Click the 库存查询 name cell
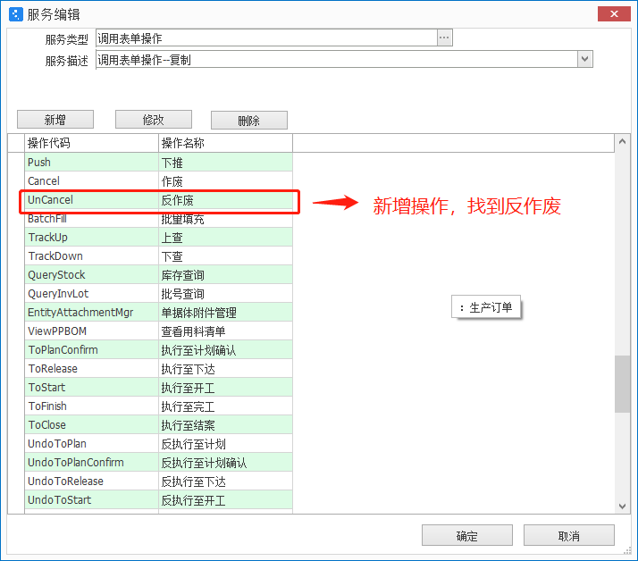 tap(225, 274)
